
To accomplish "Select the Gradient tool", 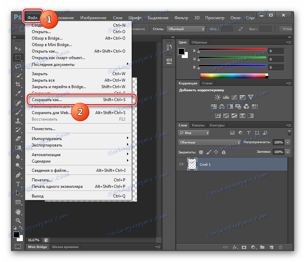I will coord(18,148).
